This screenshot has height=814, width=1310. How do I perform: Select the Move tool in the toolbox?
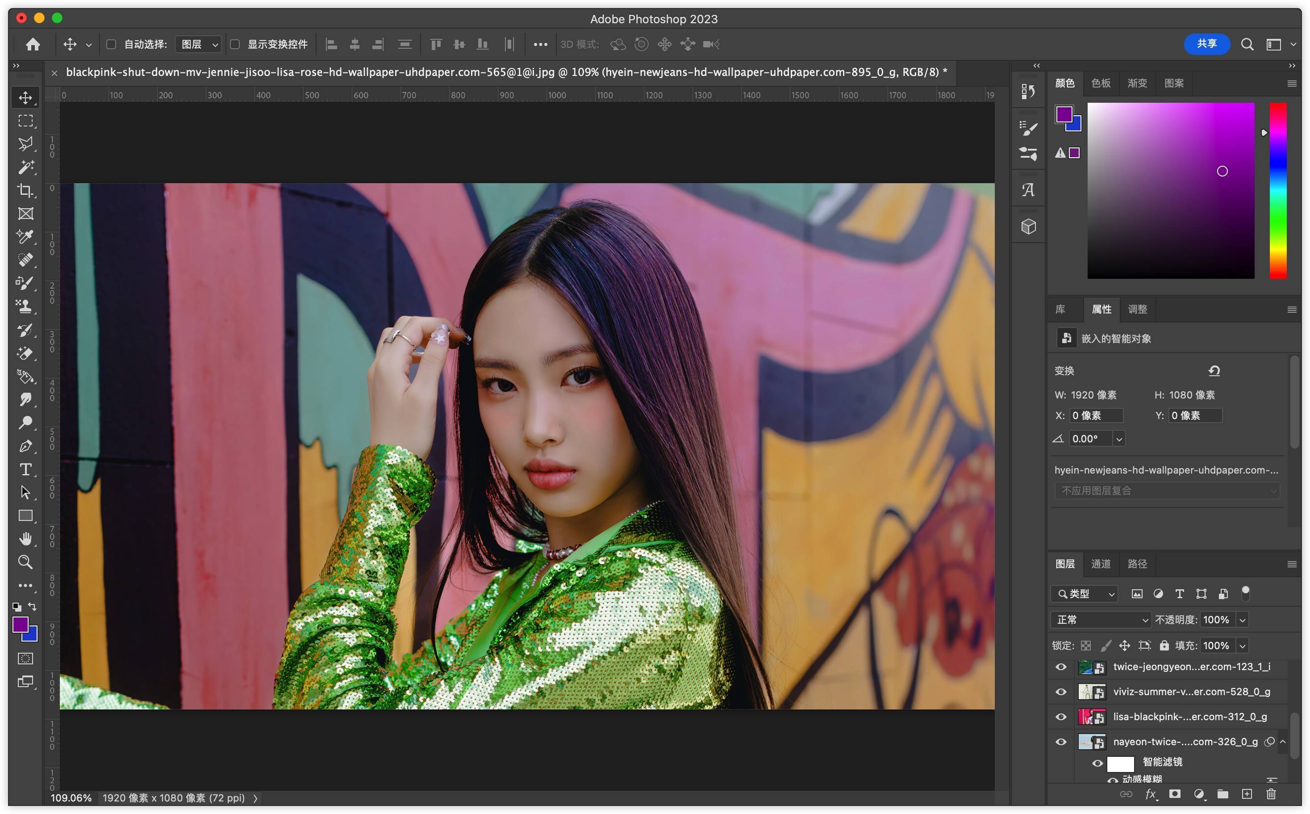(25, 97)
